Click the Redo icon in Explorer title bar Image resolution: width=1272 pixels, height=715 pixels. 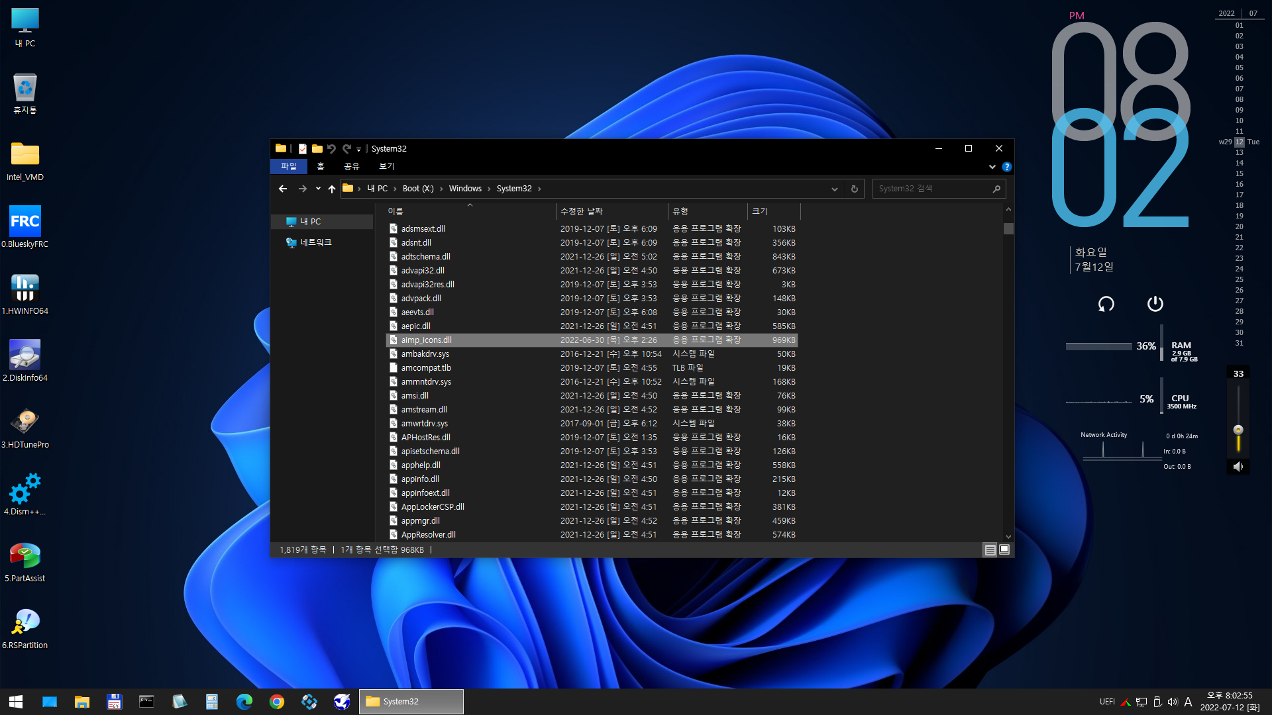click(x=346, y=149)
